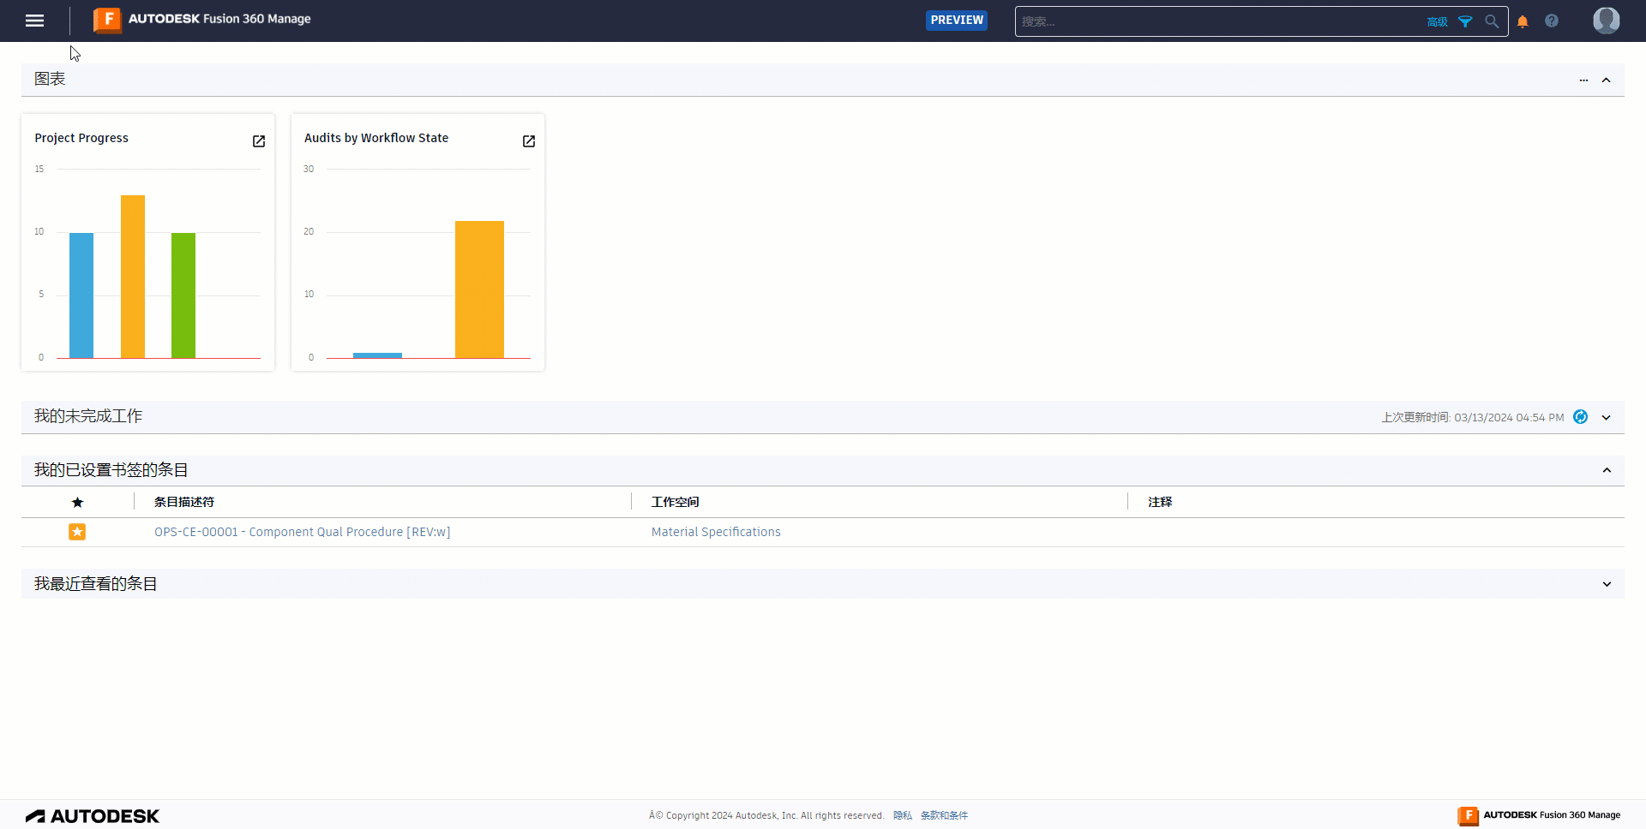1646x829 pixels.
Task: Open the hamburger navigation menu
Action: [x=34, y=21]
